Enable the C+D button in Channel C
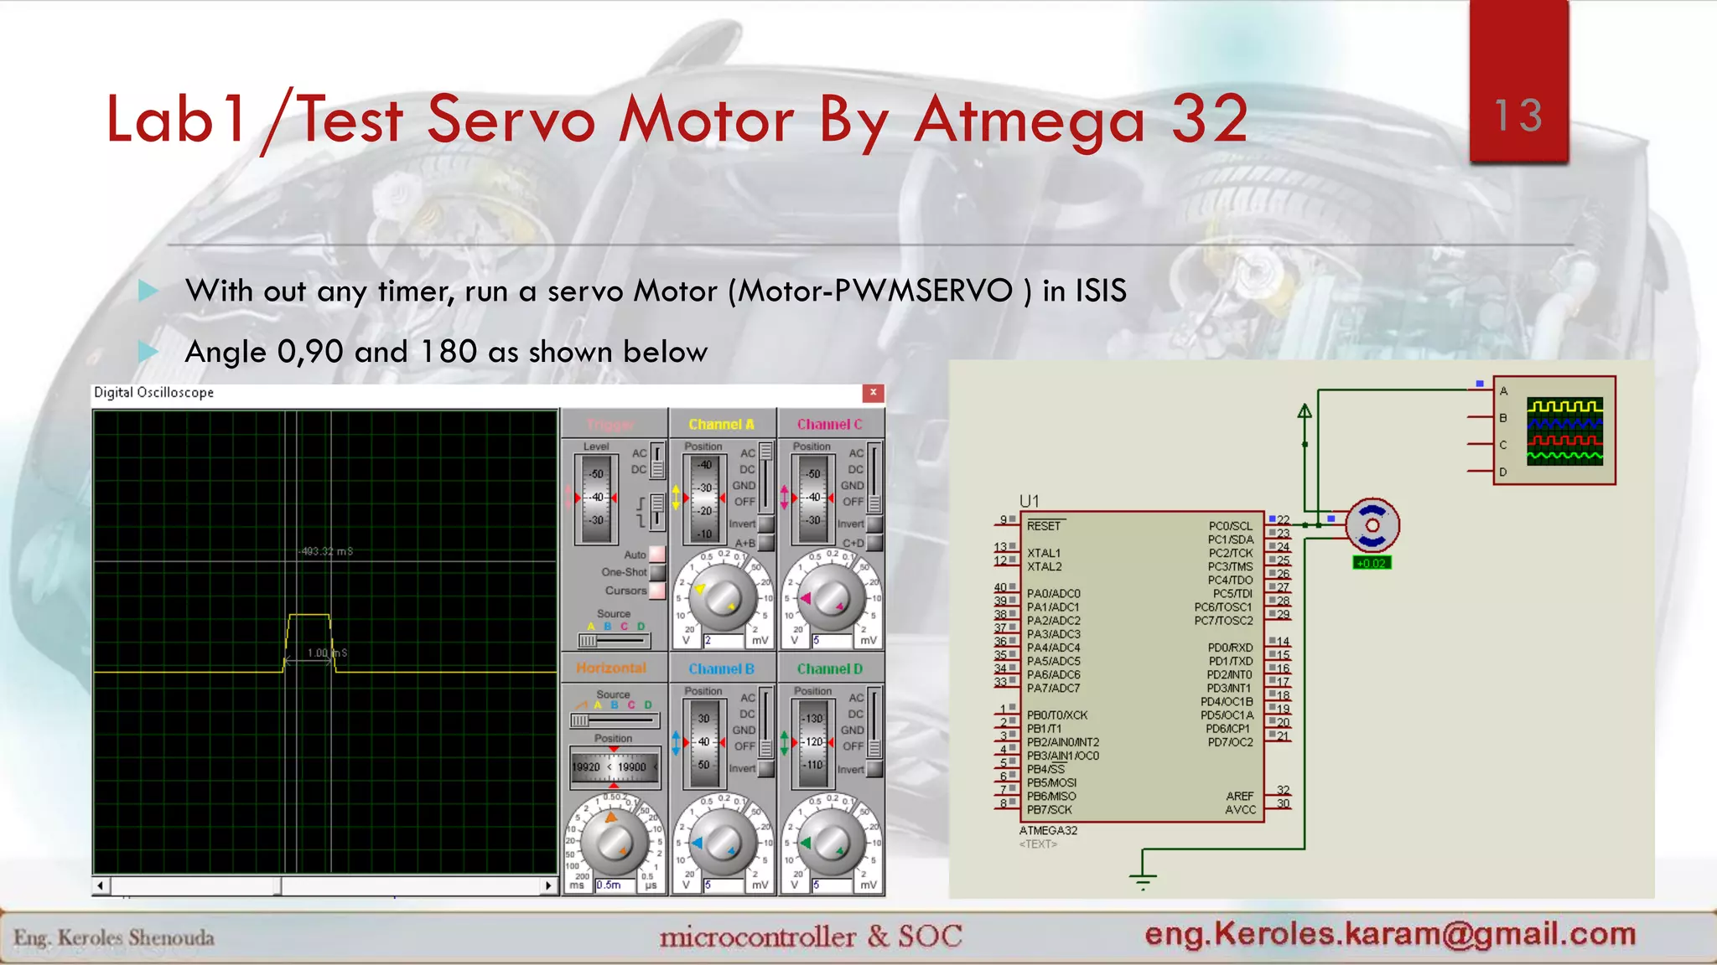 tap(874, 543)
